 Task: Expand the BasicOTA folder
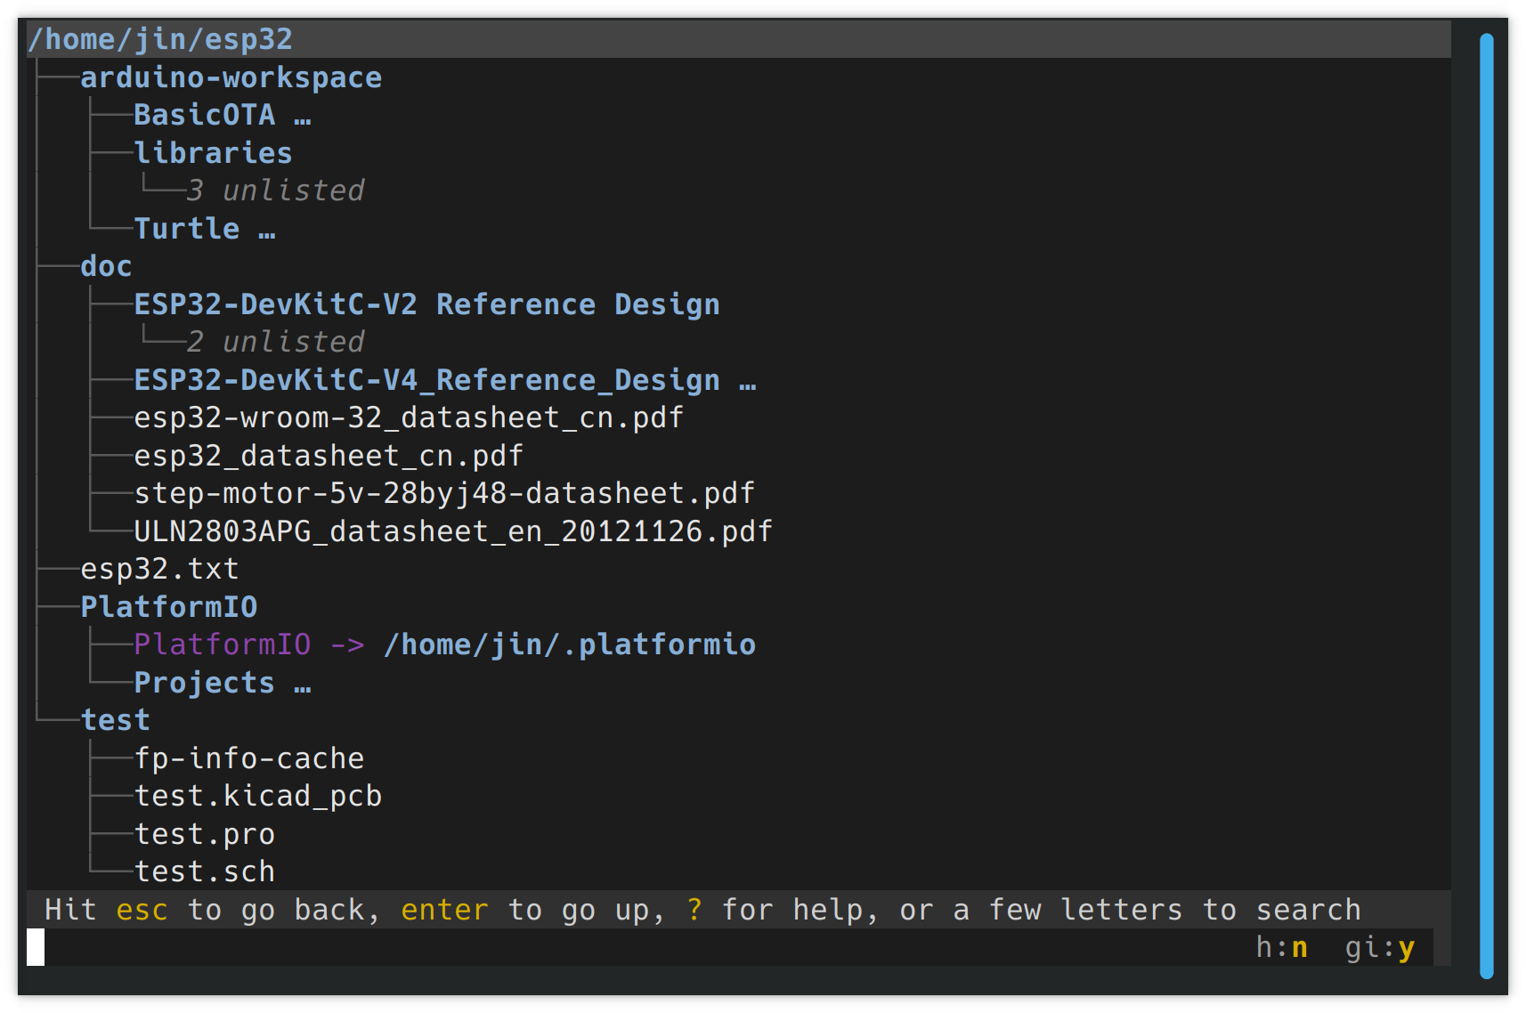tap(223, 115)
